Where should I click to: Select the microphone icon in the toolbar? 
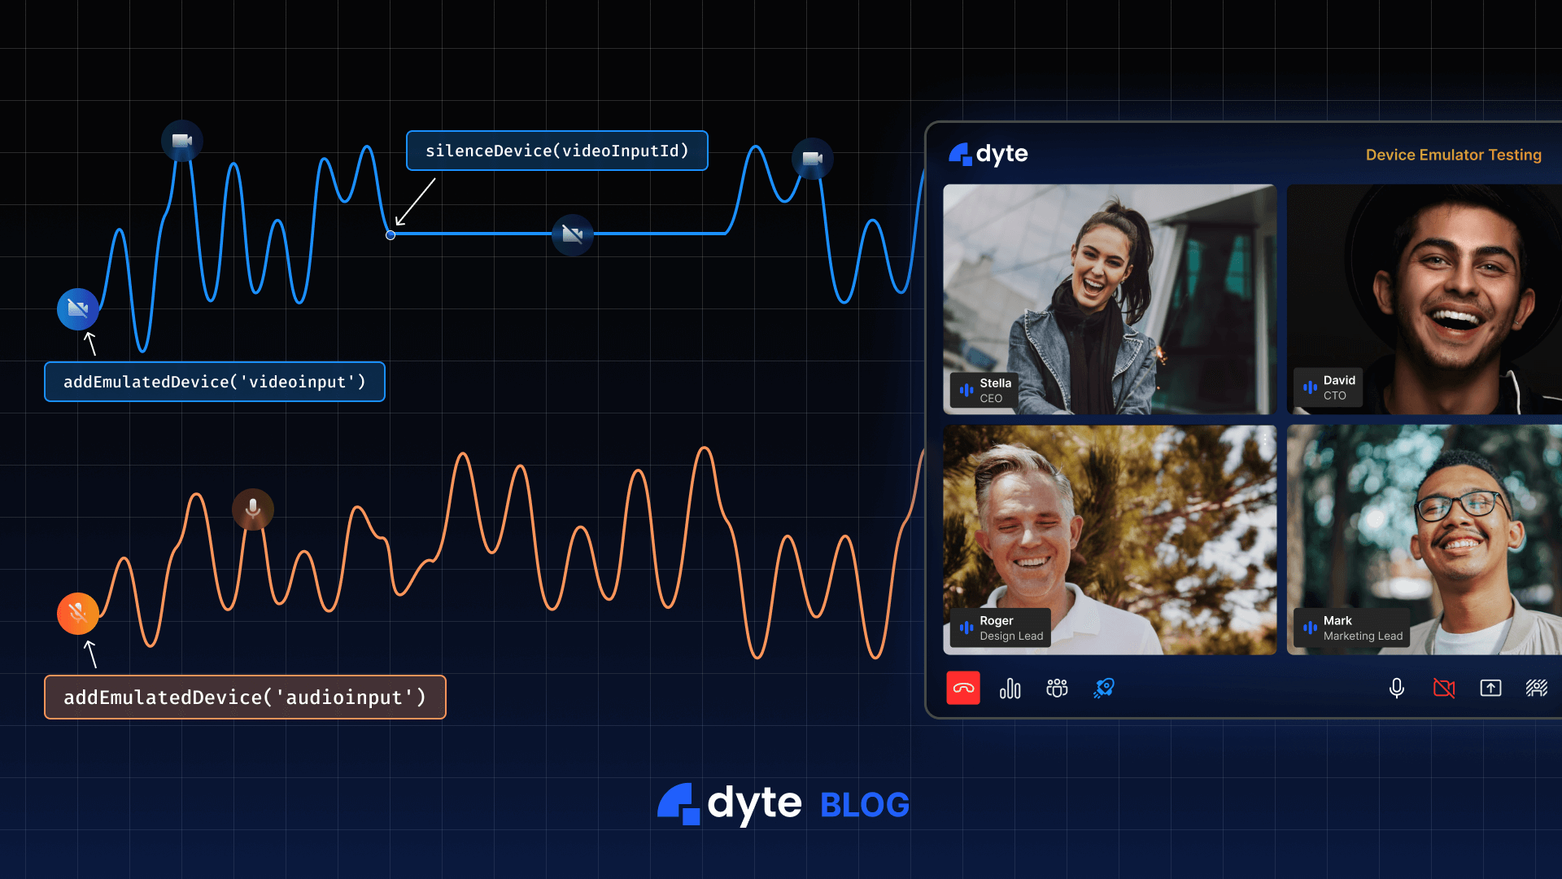(1396, 688)
